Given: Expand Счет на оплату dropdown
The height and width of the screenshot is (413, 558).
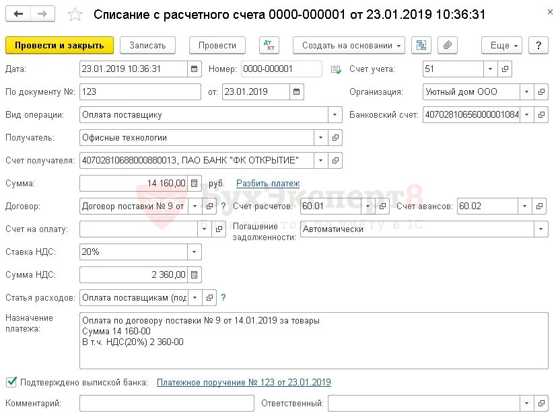Looking at the screenshot, I should point(204,229).
